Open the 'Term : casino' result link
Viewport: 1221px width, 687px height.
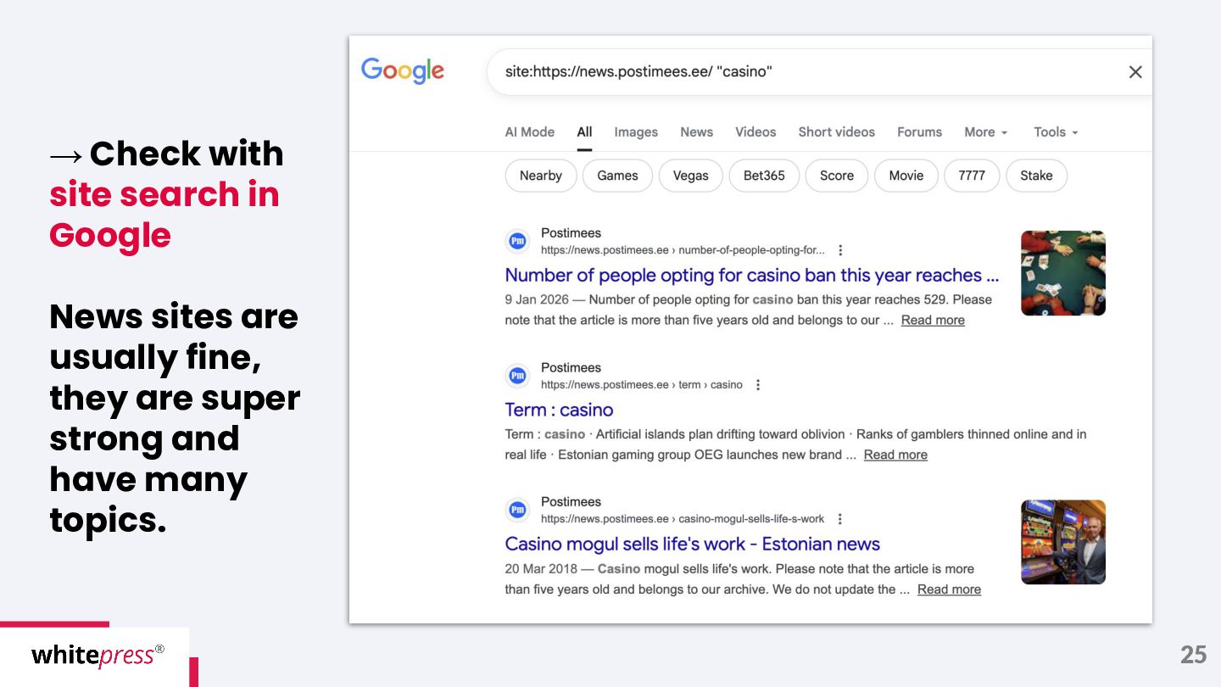(559, 410)
